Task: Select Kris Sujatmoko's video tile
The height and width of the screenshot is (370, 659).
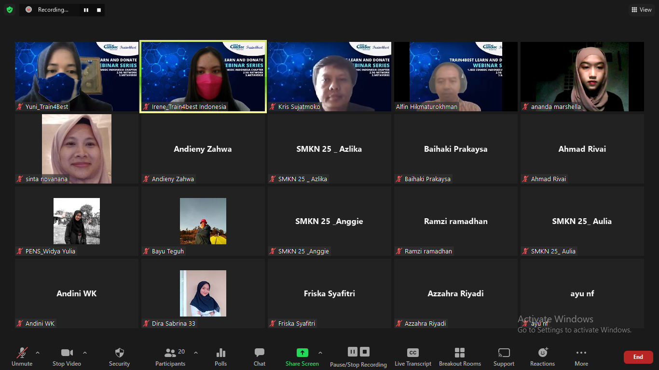Action: tap(329, 77)
